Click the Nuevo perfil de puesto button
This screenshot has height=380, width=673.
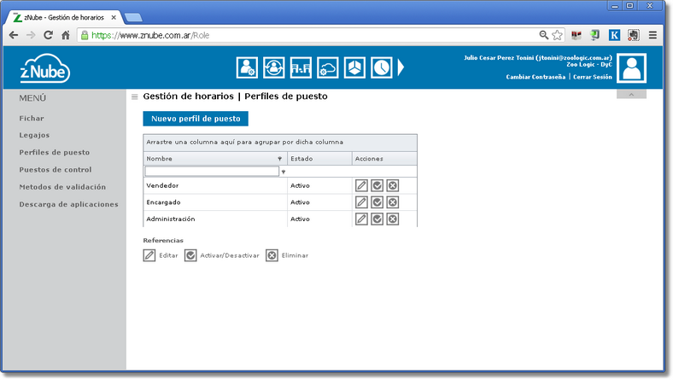pos(195,119)
